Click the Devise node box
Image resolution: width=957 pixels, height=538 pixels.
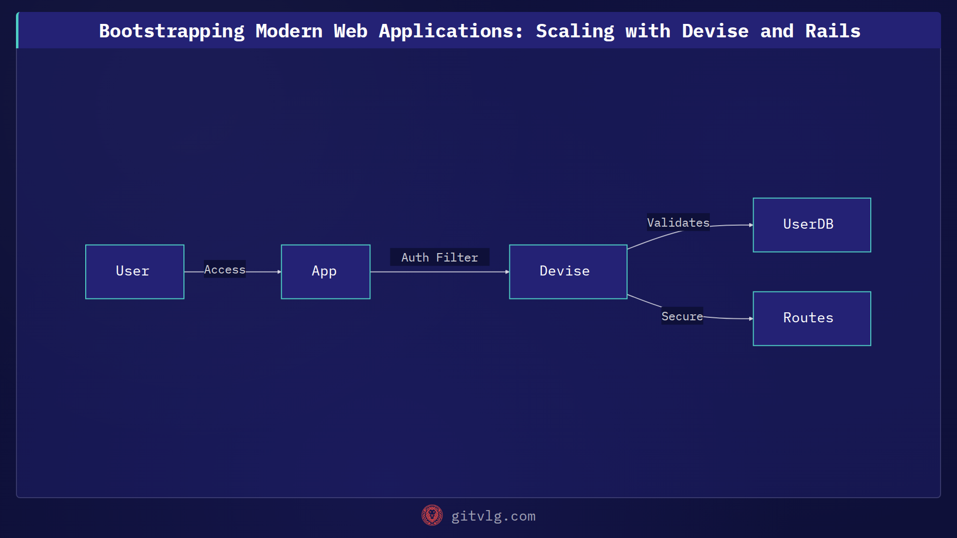coord(568,271)
